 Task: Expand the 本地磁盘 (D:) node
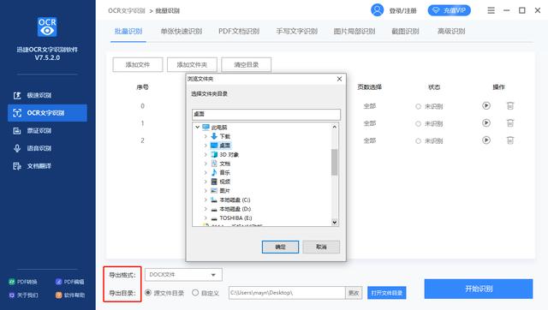pyautogui.click(x=205, y=209)
